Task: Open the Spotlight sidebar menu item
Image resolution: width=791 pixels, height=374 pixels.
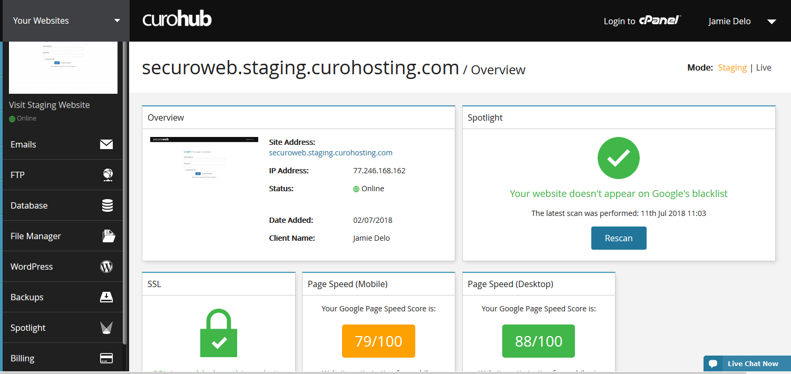Action: [x=63, y=328]
